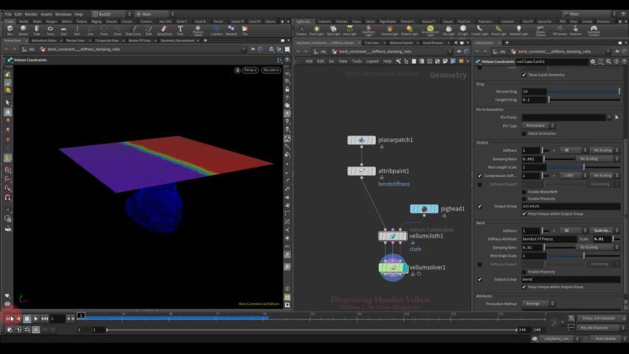This screenshot has width=629, height=354.
Task: Open the Layout menu in network editor
Action: tap(372, 61)
